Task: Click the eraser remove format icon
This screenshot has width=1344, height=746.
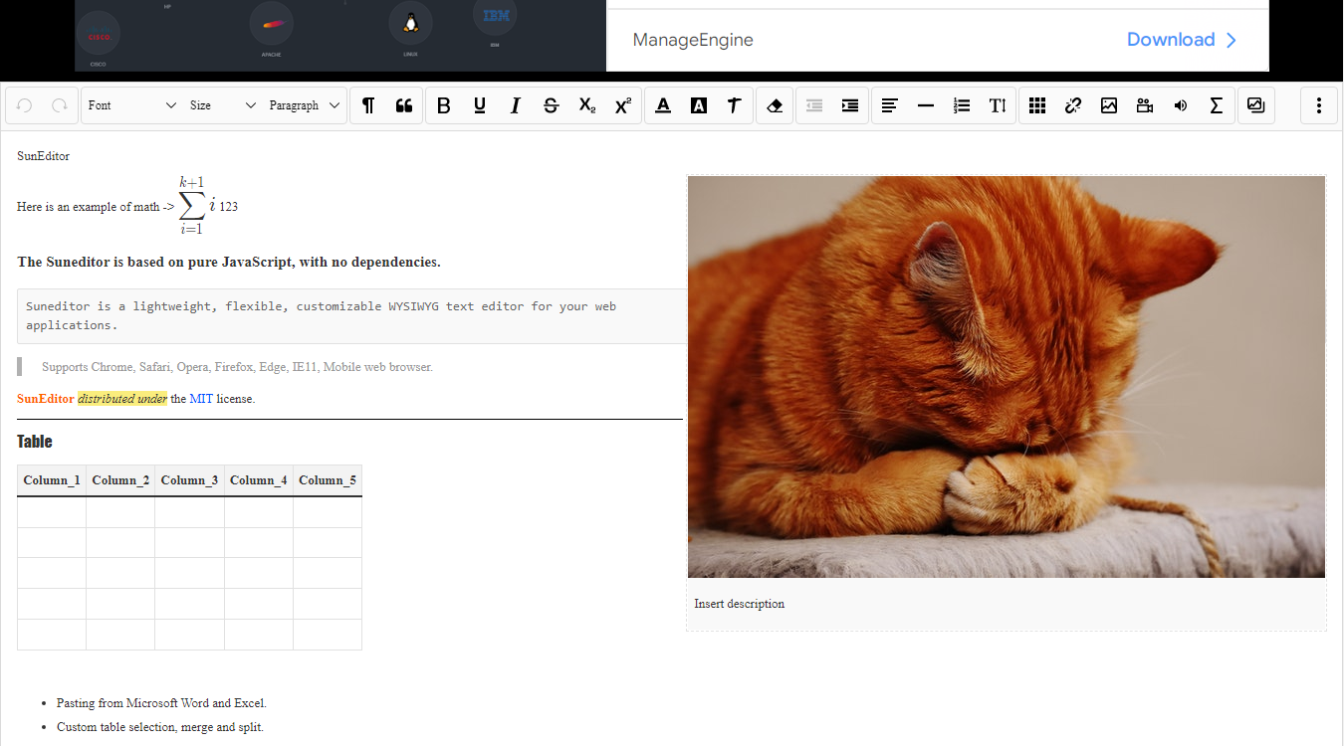Action: pos(775,105)
